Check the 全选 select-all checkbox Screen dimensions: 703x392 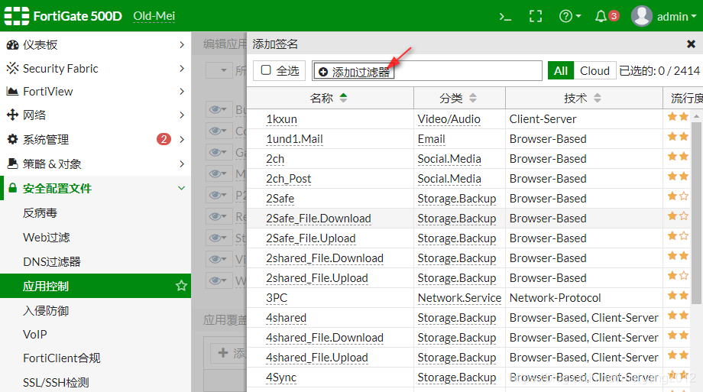[266, 70]
